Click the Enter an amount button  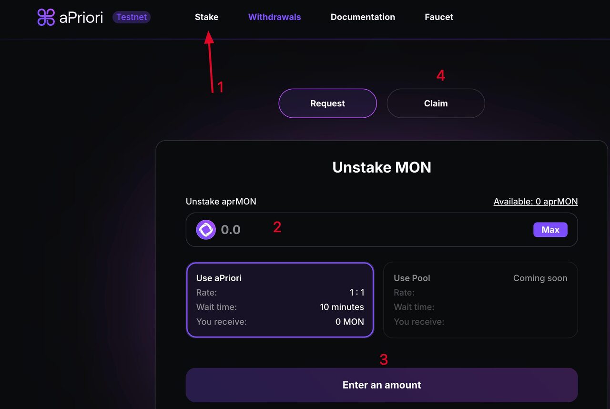pos(381,385)
